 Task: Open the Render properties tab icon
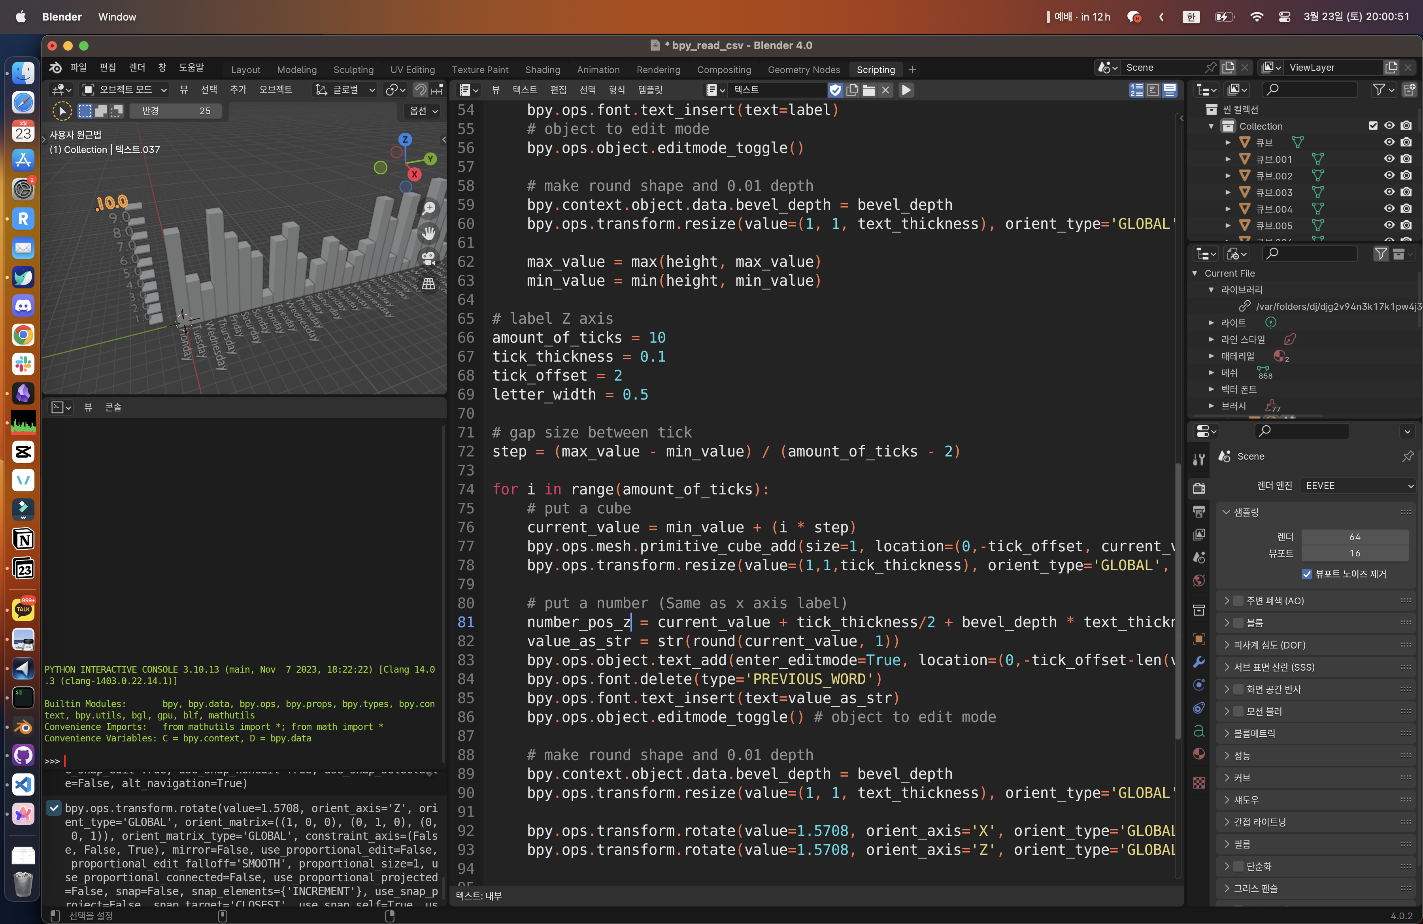point(1199,488)
